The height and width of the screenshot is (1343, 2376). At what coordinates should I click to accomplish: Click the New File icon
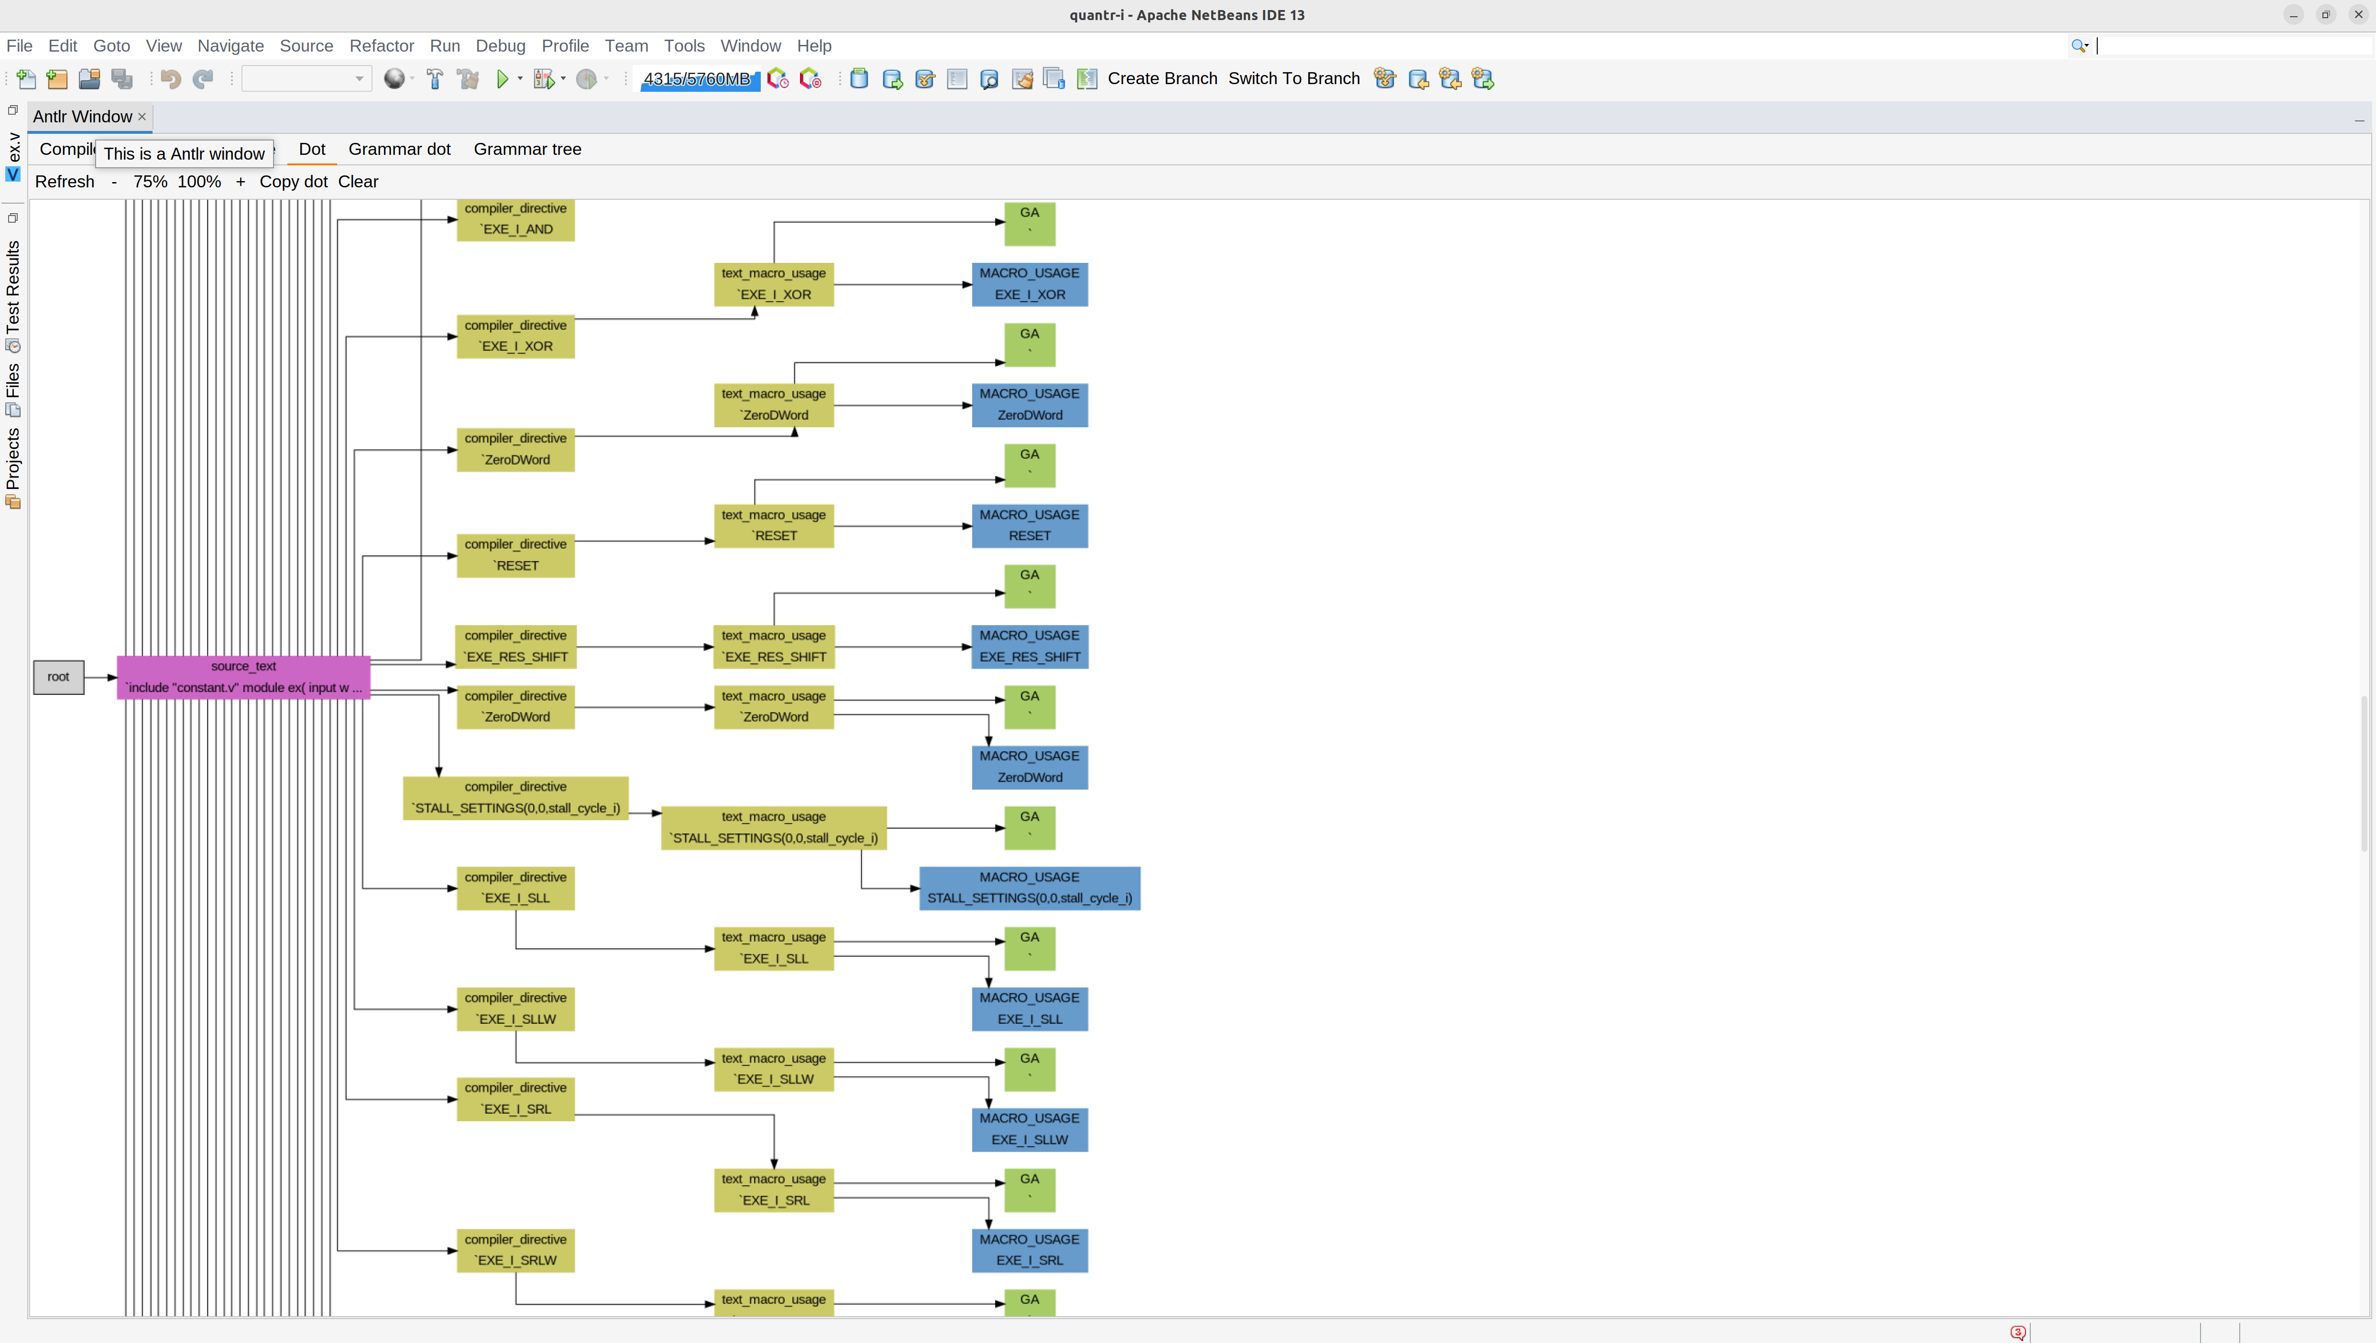(27, 79)
